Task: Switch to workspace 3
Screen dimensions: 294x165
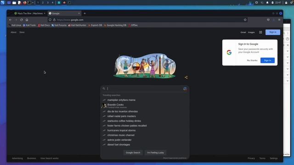Action: [48, 3]
